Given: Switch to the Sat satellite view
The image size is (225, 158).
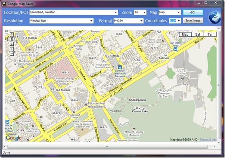Looking at the screenshot, I should point(197,34).
